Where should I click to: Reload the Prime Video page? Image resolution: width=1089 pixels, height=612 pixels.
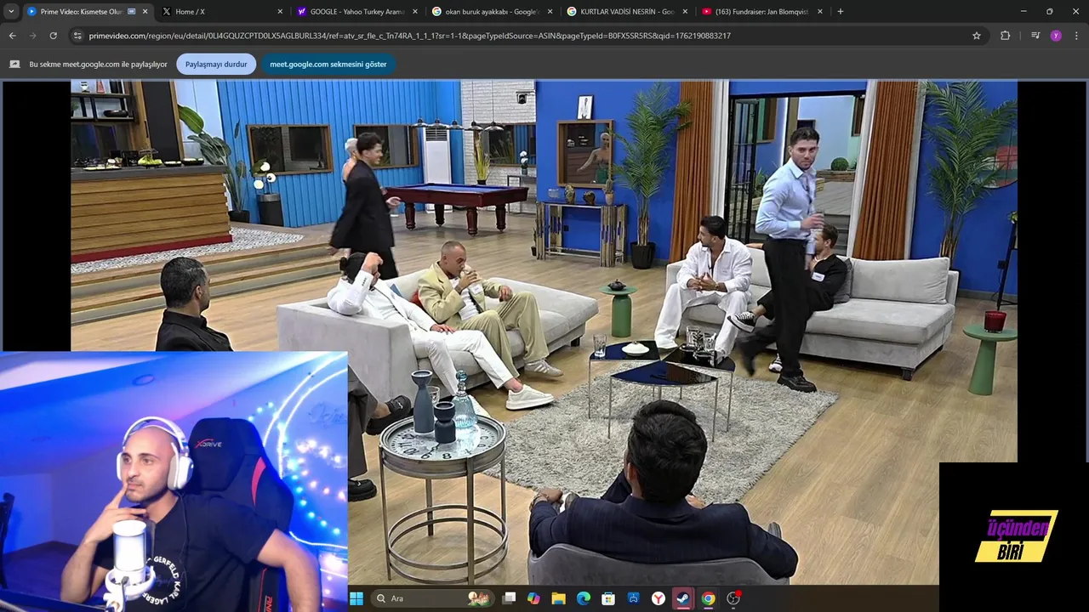click(53, 36)
